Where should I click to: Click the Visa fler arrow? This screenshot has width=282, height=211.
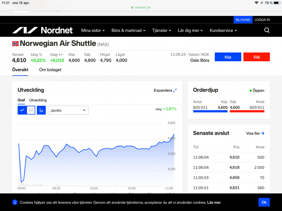coord(263,133)
